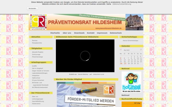Open Harald Nikelsky credit link
172x107 pixels.
pos(83,74)
